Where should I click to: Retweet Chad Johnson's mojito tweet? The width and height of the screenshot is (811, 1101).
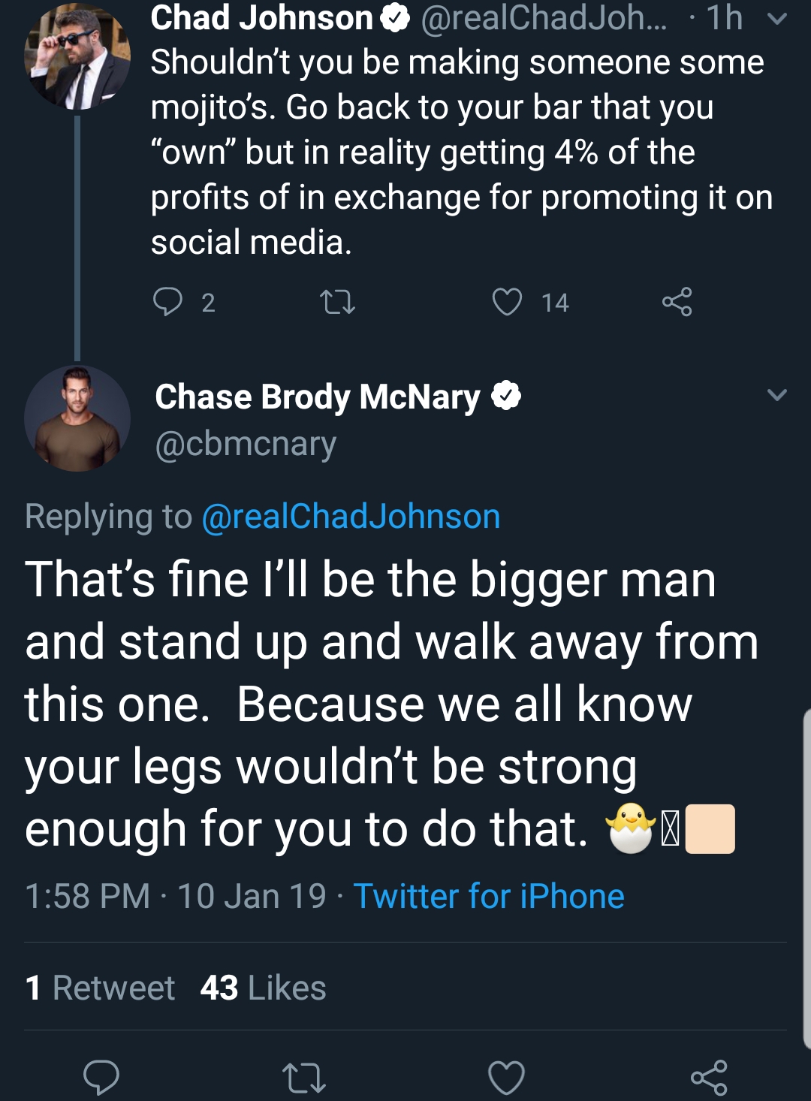tap(337, 303)
